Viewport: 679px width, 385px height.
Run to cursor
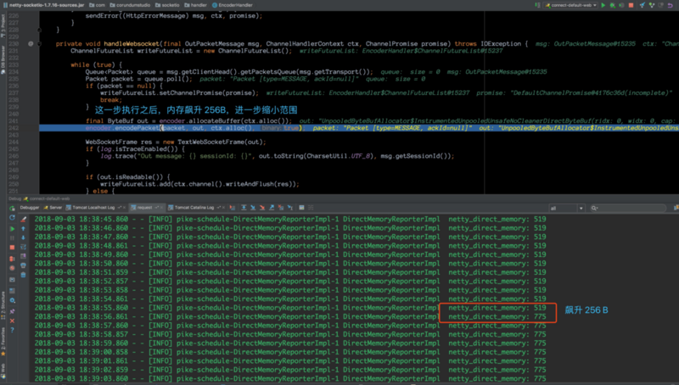coord(289,208)
